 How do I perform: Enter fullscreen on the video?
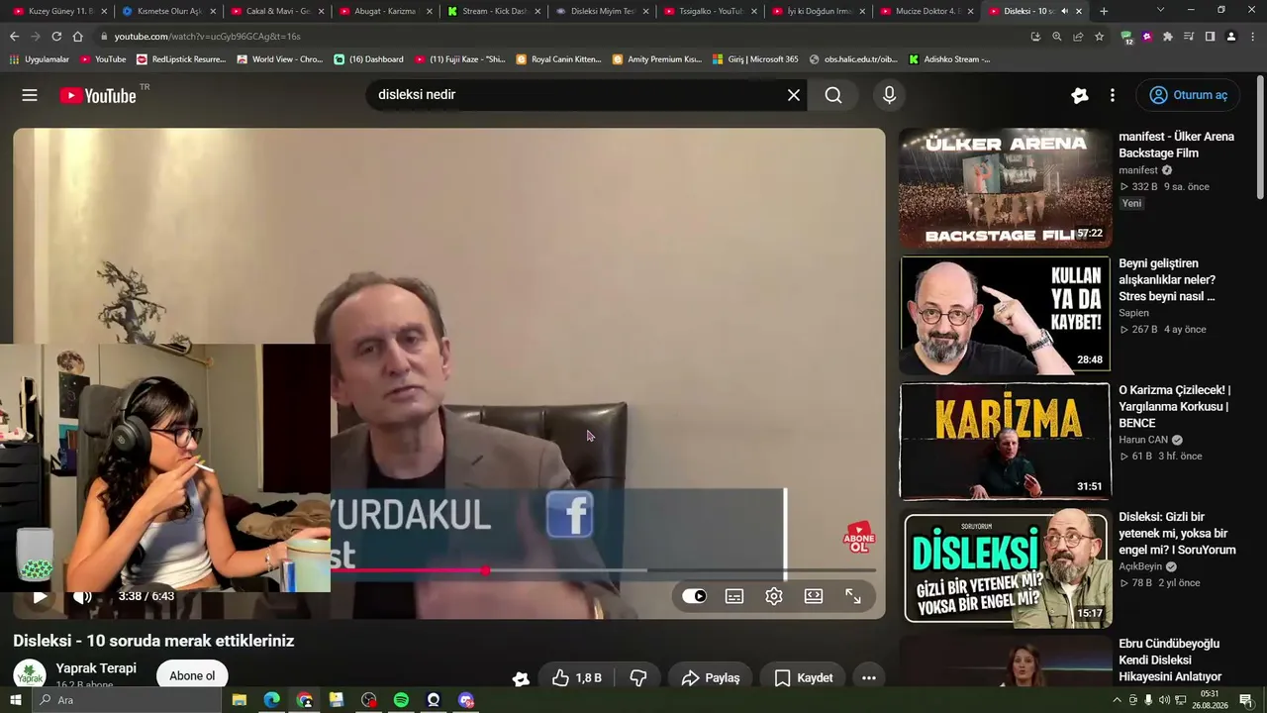click(x=853, y=596)
